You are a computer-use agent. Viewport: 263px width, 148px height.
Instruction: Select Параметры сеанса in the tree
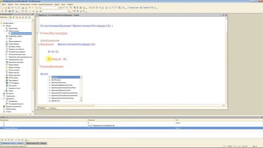(15, 36)
